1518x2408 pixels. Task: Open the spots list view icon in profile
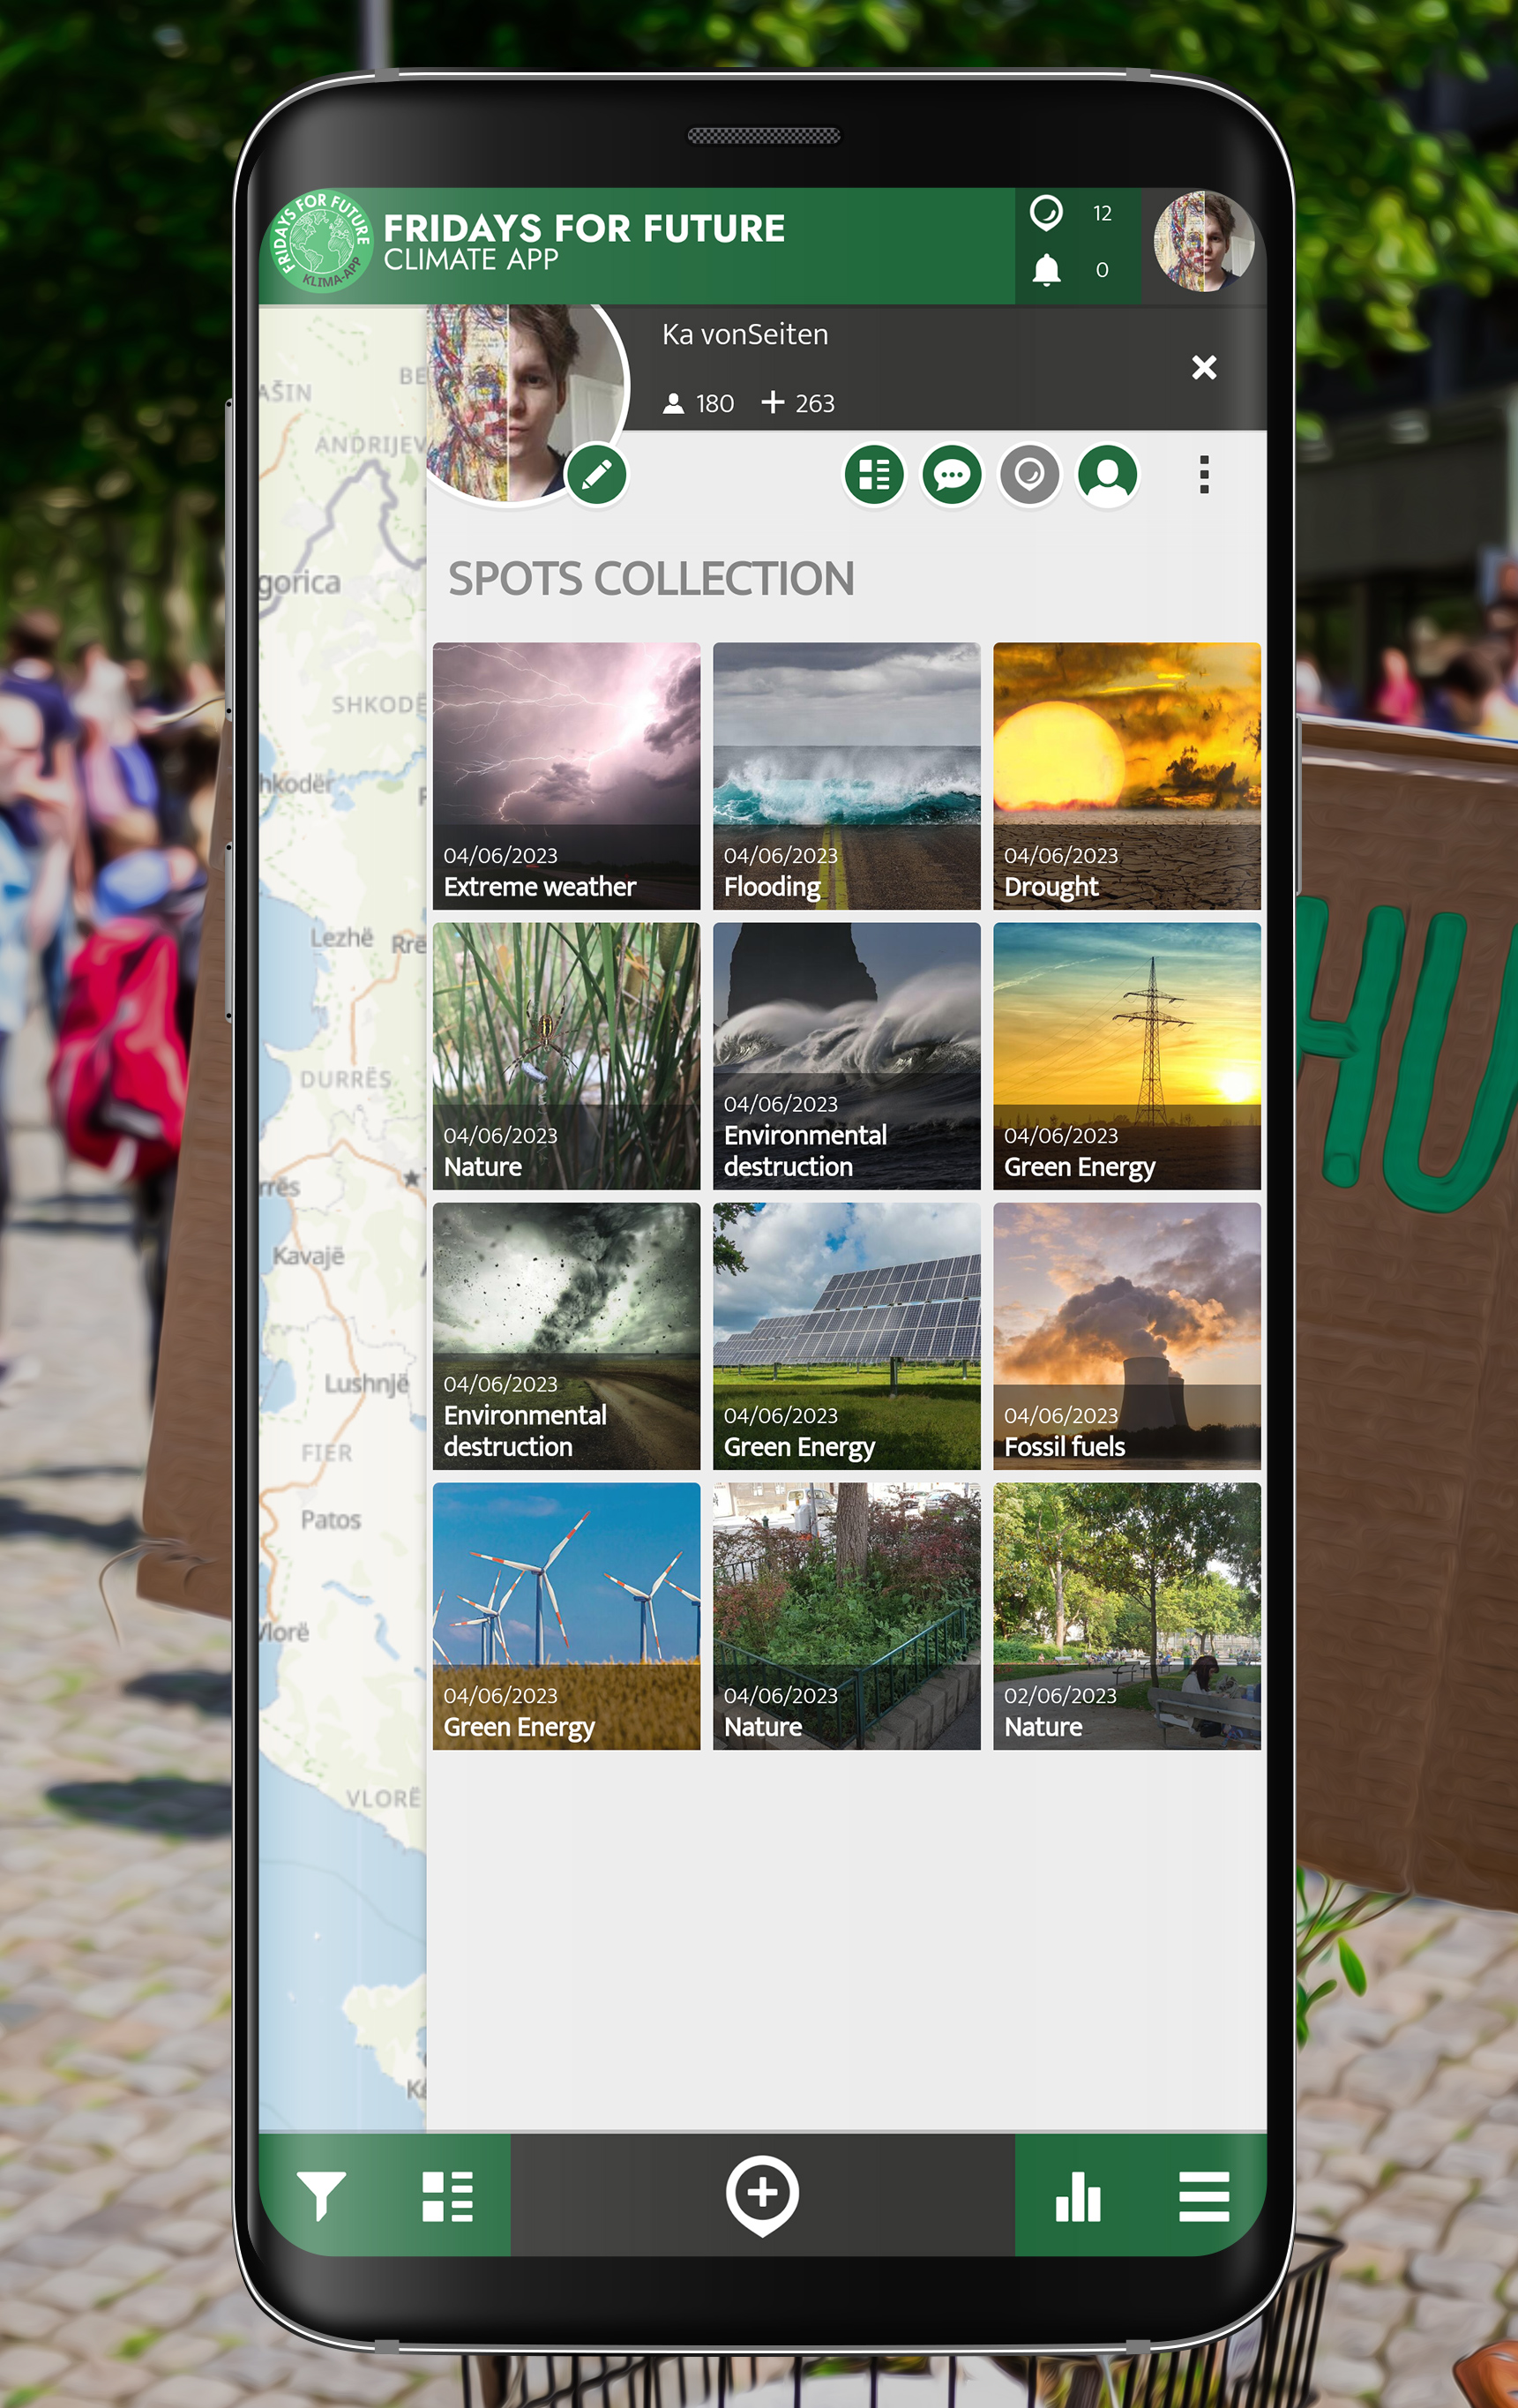coord(873,475)
